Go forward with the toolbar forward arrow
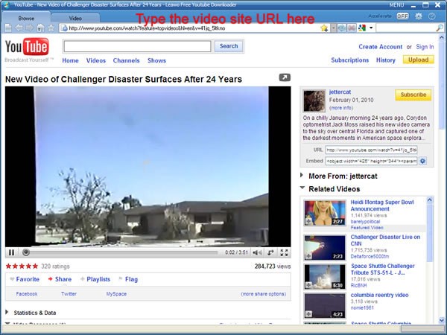The height and width of the screenshot is (335, 447). 29,28
